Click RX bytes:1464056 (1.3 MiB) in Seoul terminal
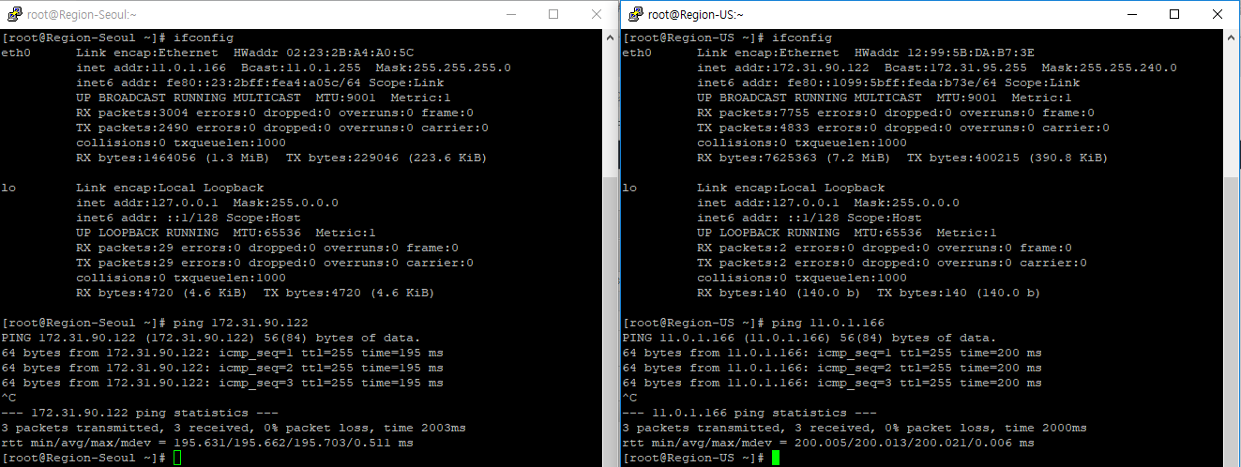Image resolution: width=1241 pixels, height=467 pixels. [x=174, y=158]
